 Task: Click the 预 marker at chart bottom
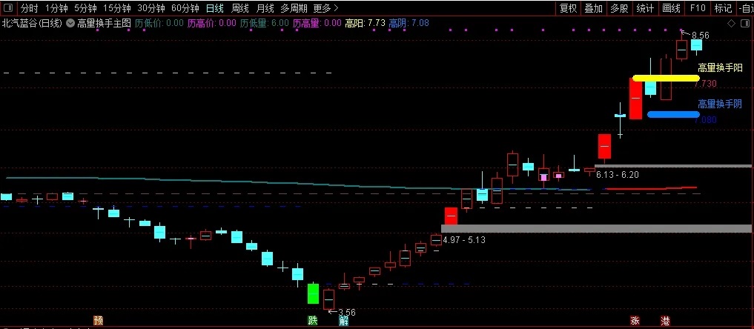coord(98,320)
